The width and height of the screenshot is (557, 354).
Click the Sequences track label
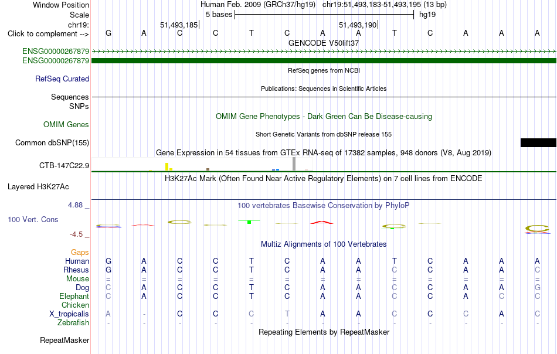[70, 97]
